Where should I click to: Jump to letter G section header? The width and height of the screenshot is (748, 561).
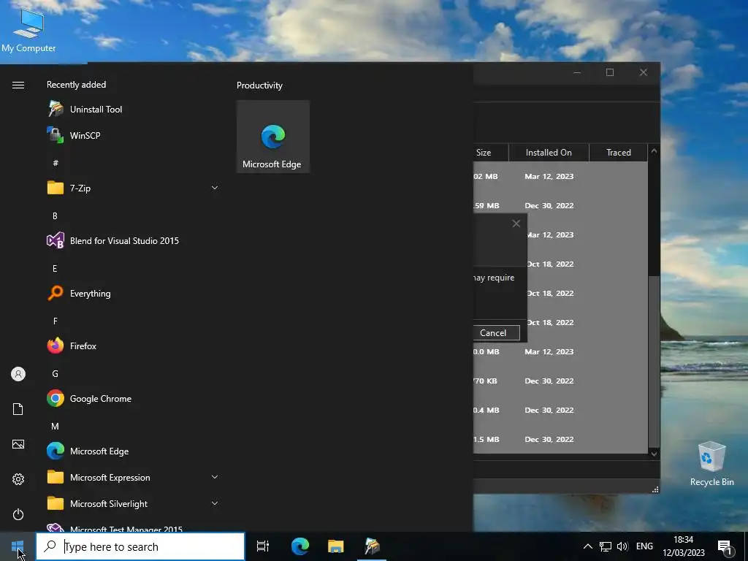tap(55, 373)
